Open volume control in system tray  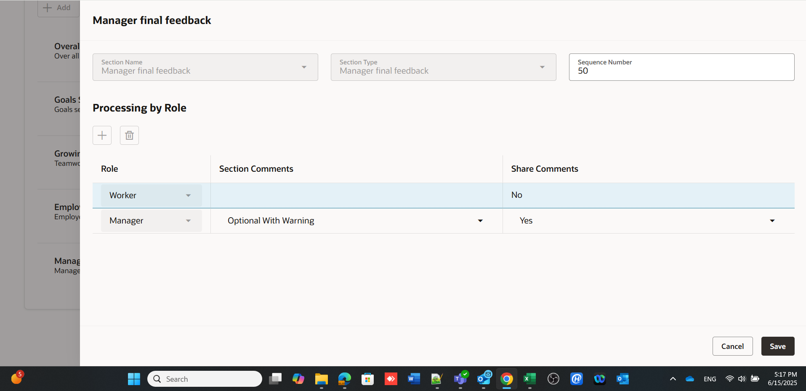(x=742, y=379)
